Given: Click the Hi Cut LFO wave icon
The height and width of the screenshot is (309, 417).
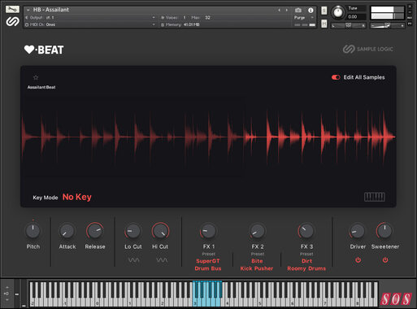Looking at the screenshot, I should [162, 260].
